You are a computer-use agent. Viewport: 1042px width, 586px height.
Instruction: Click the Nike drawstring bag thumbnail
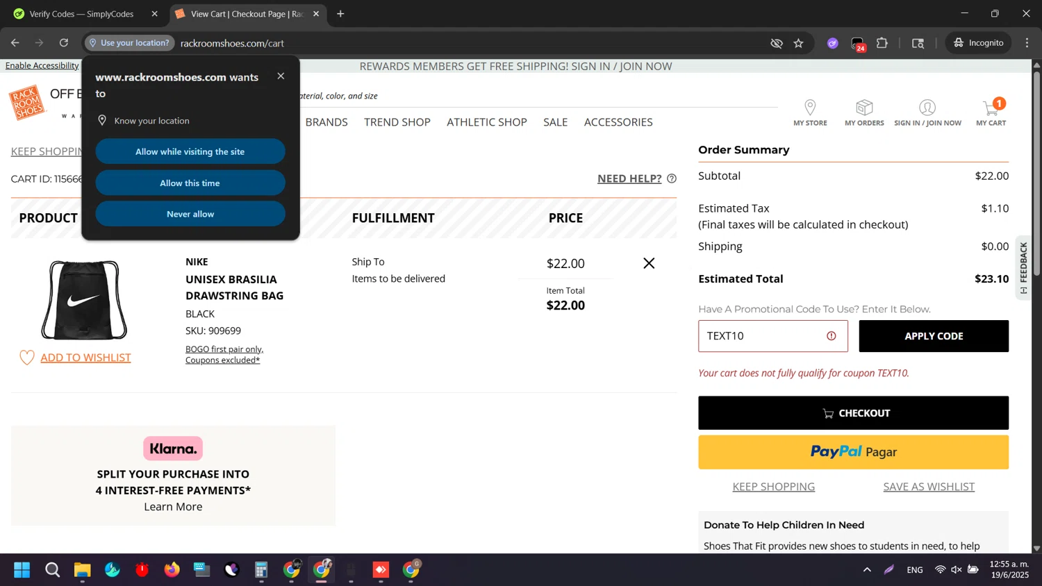coord(84,300)
